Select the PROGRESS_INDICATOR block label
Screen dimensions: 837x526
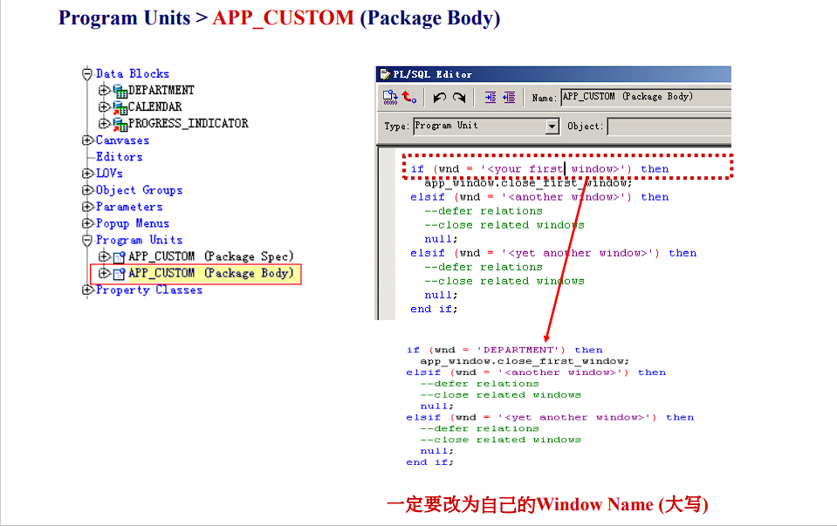click(x=189, y=123)
